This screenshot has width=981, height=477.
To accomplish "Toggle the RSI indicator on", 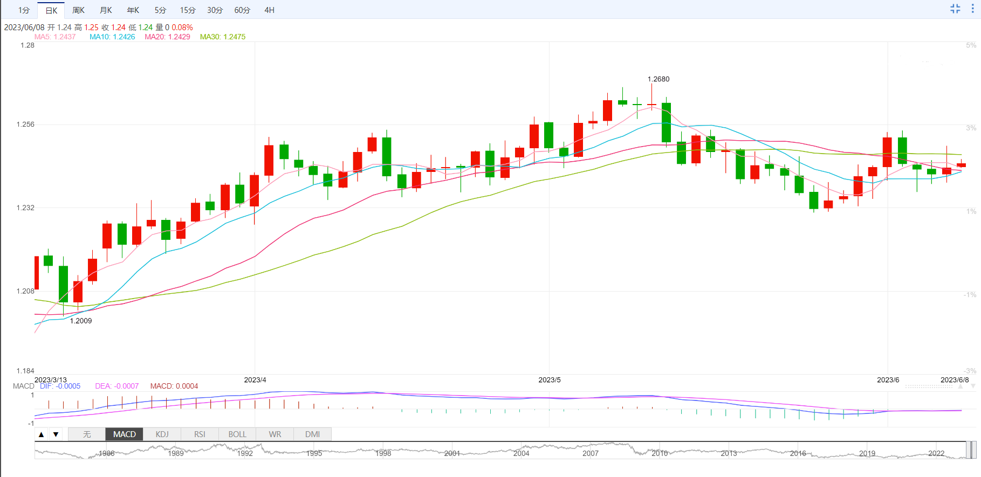I will [x=200, y=434].
